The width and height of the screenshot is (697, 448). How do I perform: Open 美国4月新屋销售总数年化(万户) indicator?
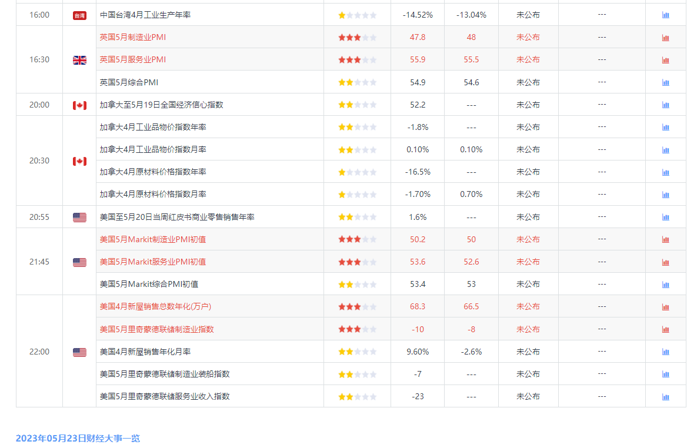click(x=156, y=307)
